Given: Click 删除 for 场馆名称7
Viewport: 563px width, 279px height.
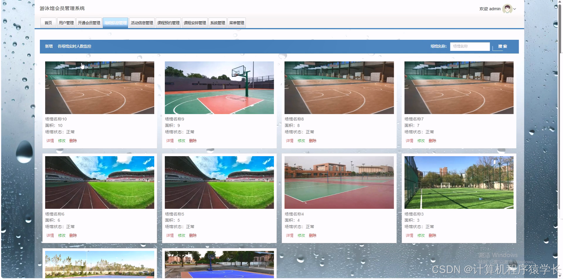Looking at the screenshot, I should (433, 141).
